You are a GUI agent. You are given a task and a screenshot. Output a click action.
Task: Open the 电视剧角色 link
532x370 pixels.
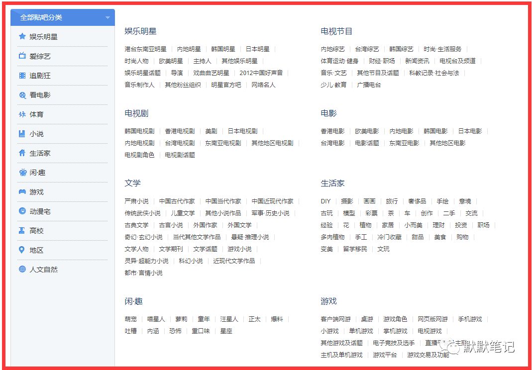pos(139,155)
